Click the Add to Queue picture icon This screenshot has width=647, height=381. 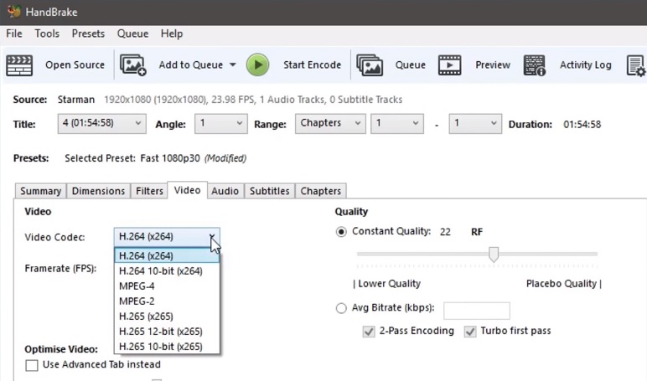tap(133, 65)
